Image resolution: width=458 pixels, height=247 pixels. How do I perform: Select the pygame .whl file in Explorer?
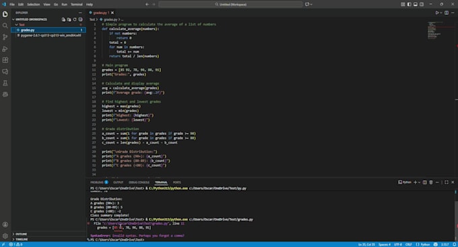click(x=48, y=35)
